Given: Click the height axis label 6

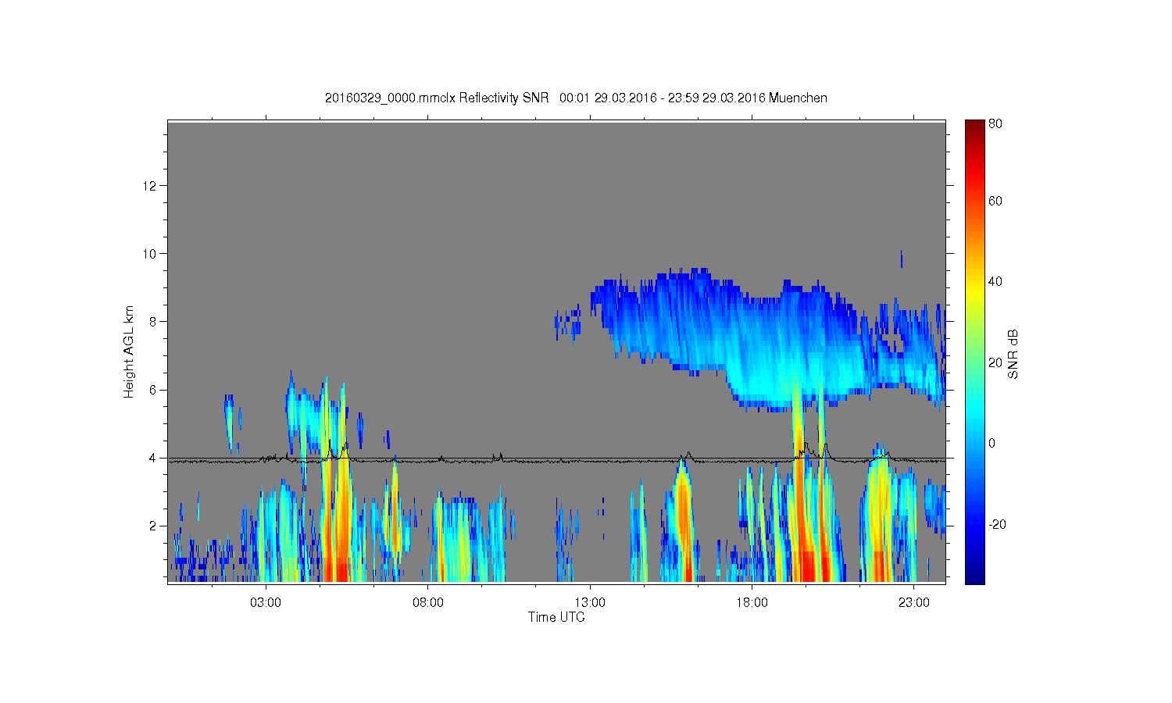Looking at the screenshot, I should 153,390.
